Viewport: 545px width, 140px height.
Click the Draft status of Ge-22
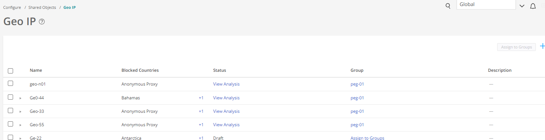pyautogui.click(x=218, y=138)
